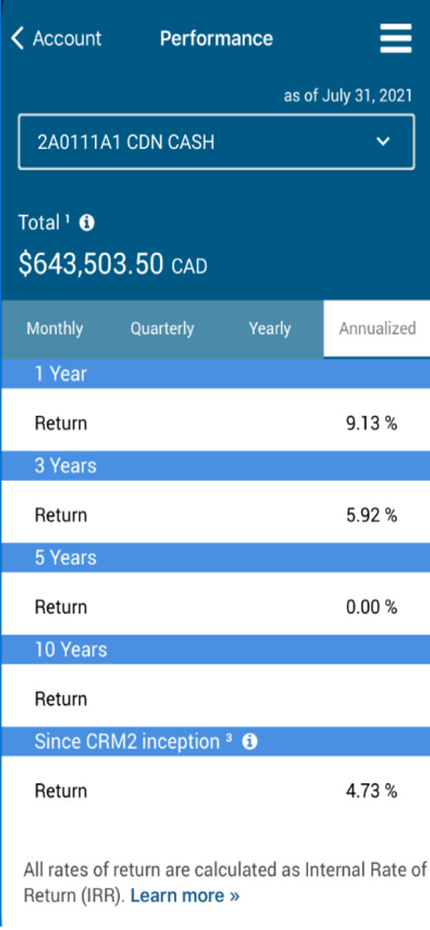Screen dimensions: 430x930
Task: Open info icon beside Since CRM2 inception
Action: pos(250,741)
